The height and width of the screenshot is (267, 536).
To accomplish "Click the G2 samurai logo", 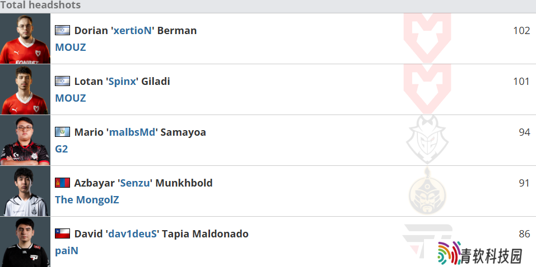I will coord(427,140).
